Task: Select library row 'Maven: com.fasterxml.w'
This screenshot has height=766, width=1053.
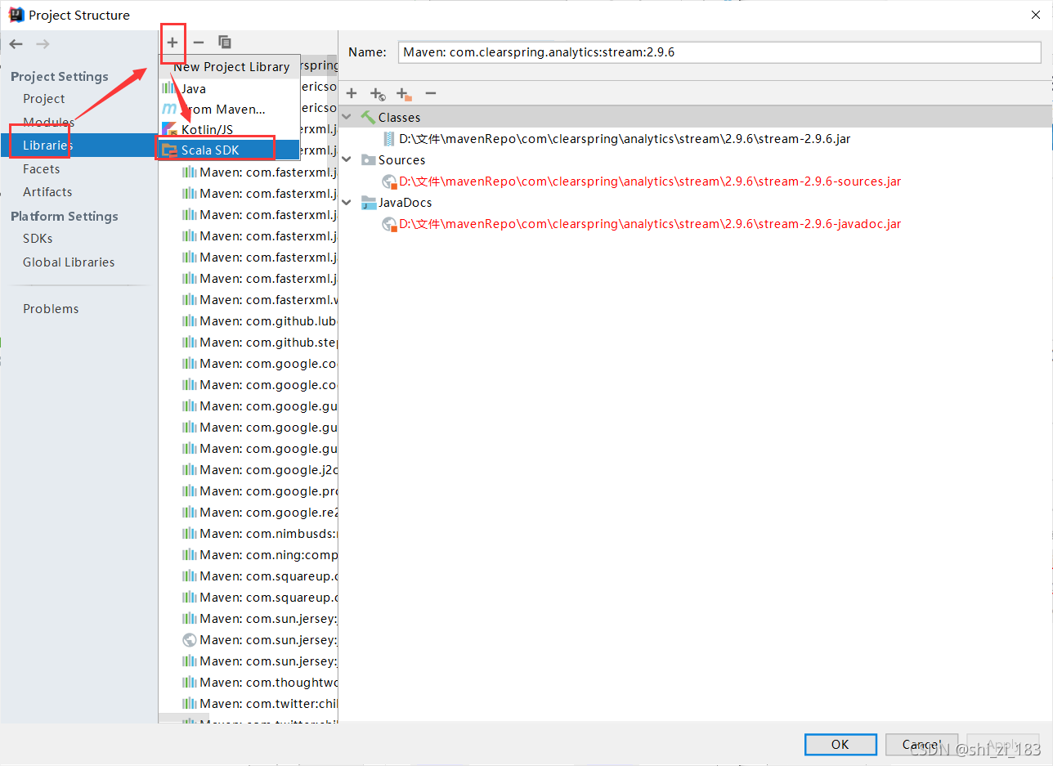Action: coord(260,299)
